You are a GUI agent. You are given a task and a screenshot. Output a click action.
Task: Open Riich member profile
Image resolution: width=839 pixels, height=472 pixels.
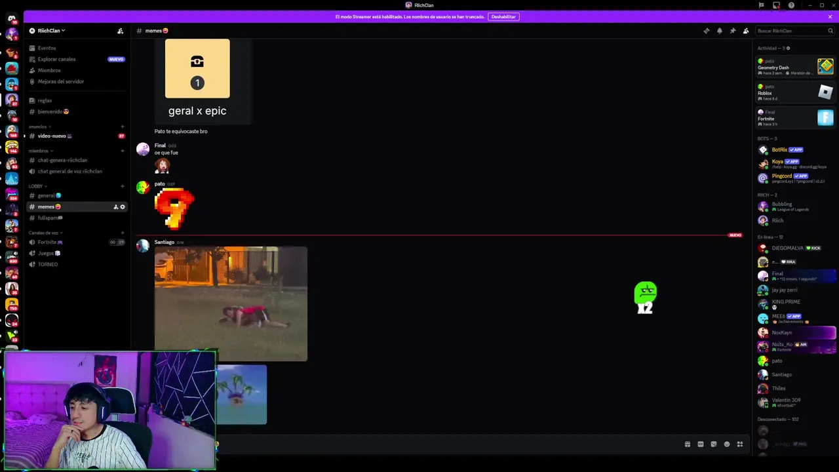795,220
